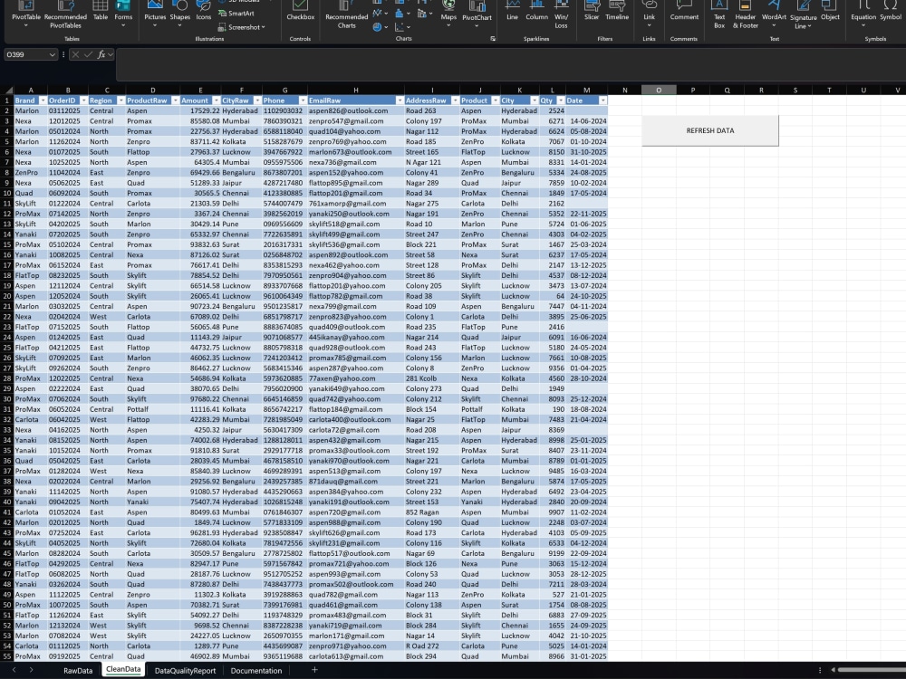The width and height of the screenshot is (906, 679).
Task: Insert a Maps chart
Action: tap(448, 13)
